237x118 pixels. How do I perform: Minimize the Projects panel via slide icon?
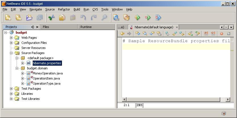pos(32,27)
